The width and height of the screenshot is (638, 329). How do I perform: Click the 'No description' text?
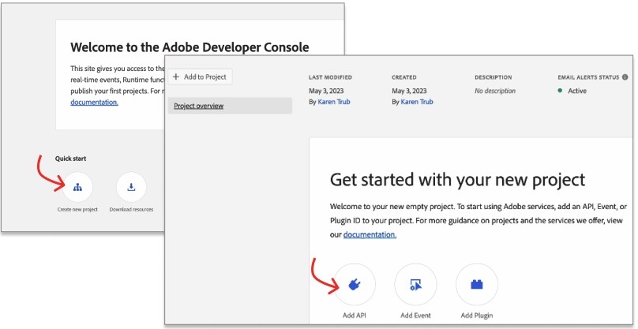(495, 91)
